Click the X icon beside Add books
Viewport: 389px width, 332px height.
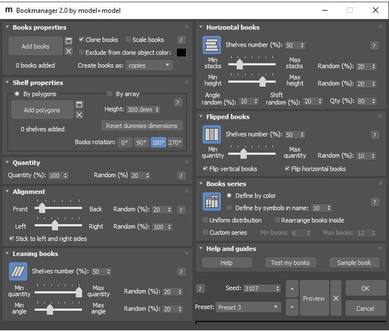[x=69, y=51]
